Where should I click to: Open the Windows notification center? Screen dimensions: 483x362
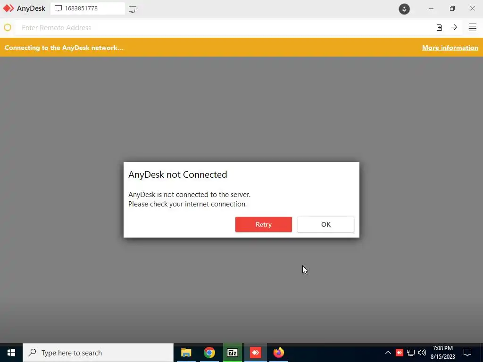click(467, 353)
